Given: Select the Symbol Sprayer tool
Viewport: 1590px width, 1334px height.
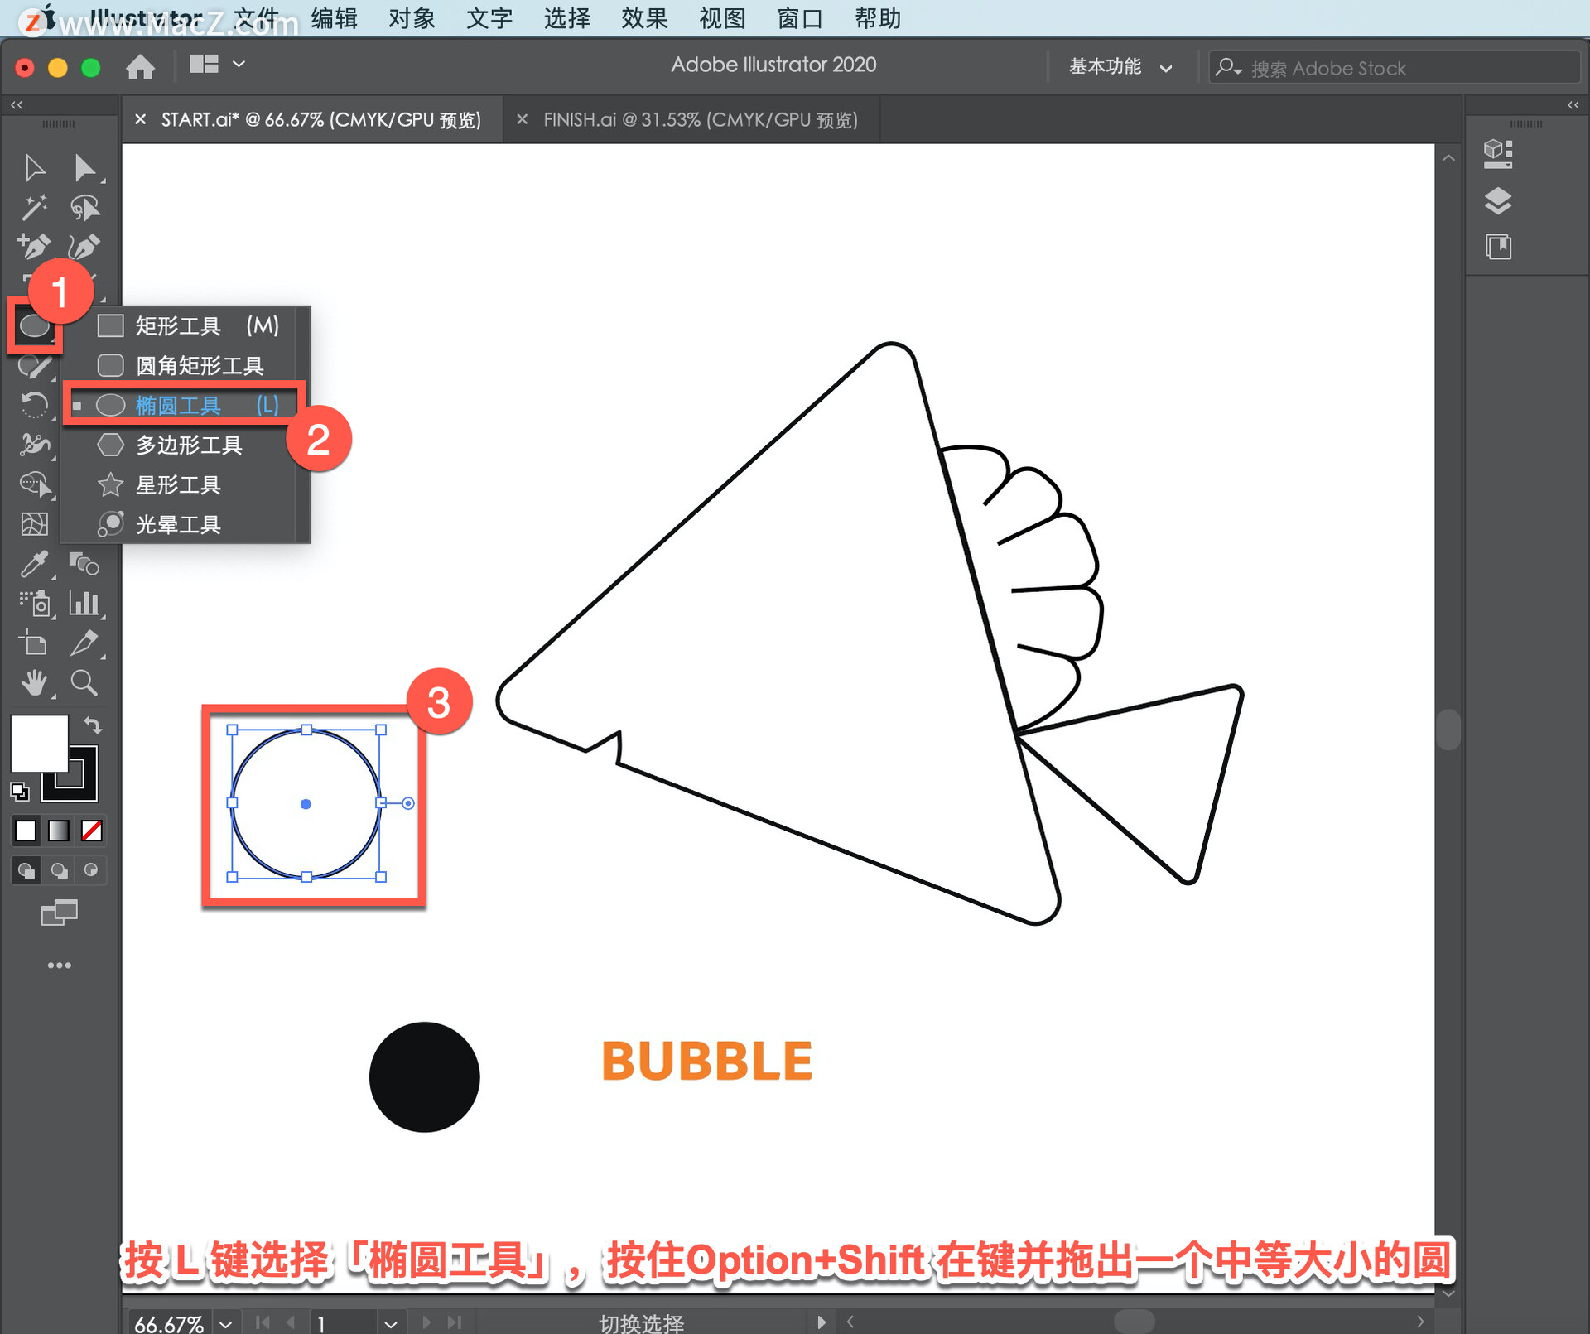Looking at the screenshot, I should [x=34, y=603].
